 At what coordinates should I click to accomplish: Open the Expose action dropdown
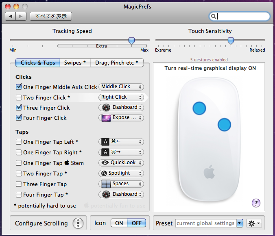pos(121,117)
